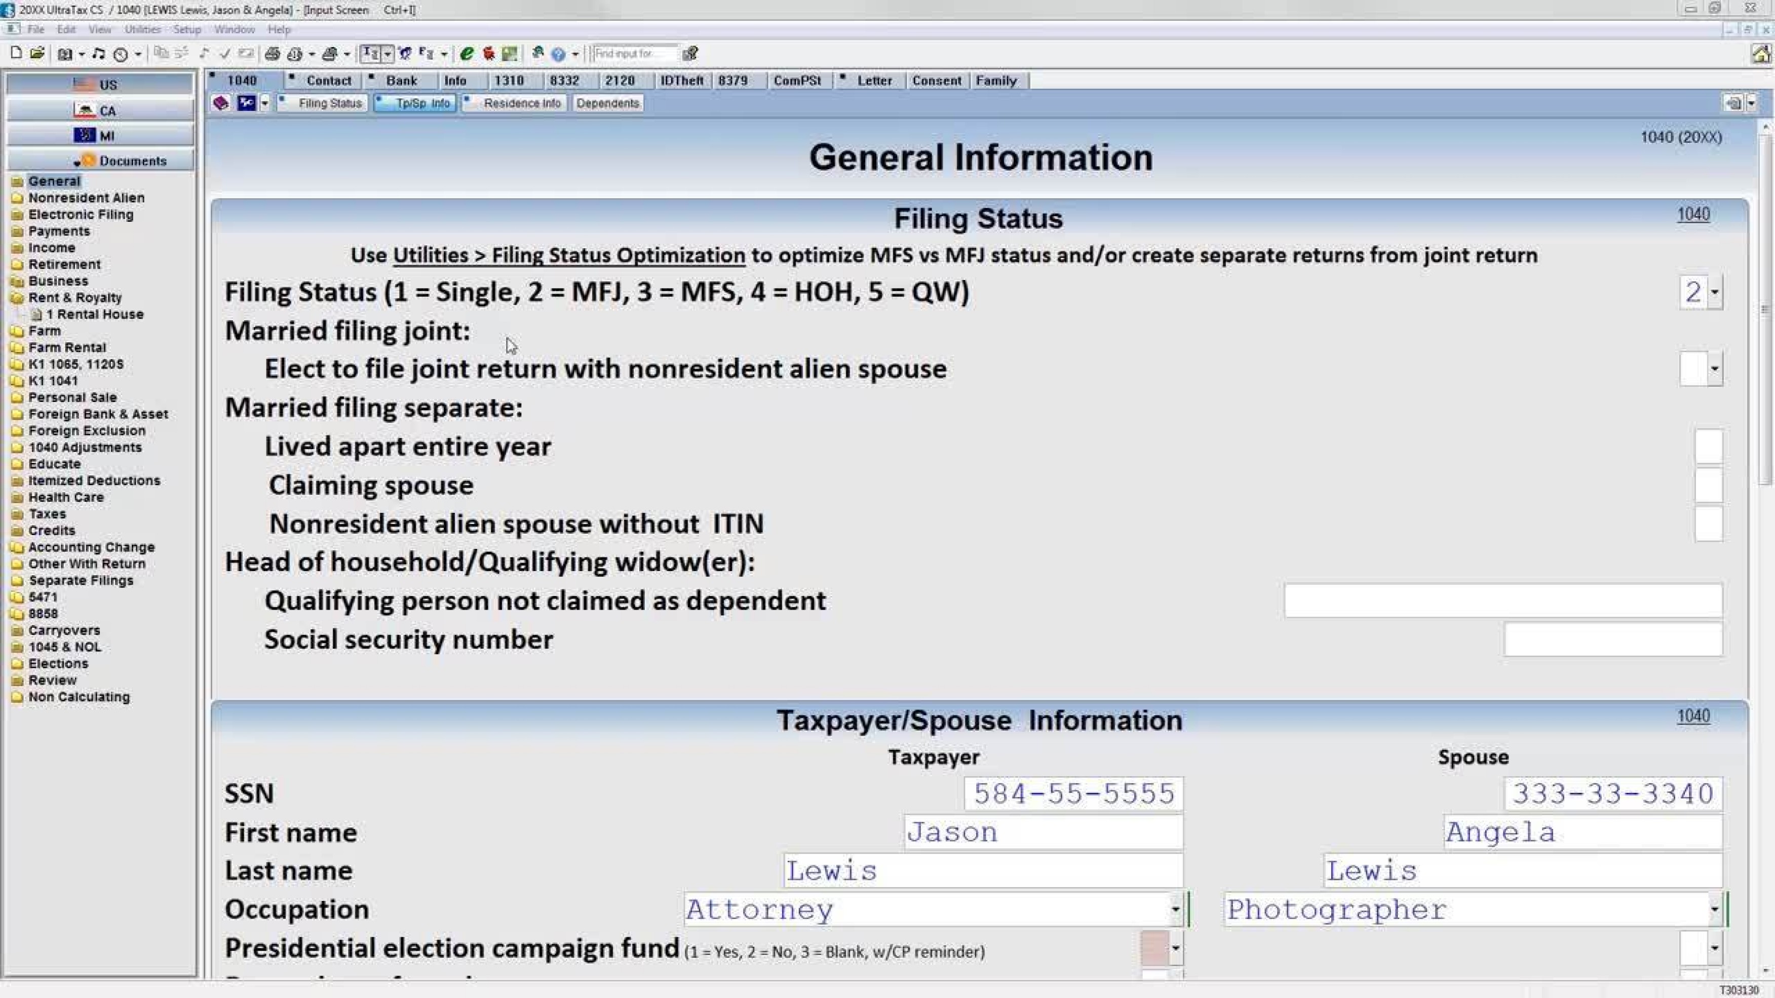Click the clock timer toolbar icon

click(121, 54)
